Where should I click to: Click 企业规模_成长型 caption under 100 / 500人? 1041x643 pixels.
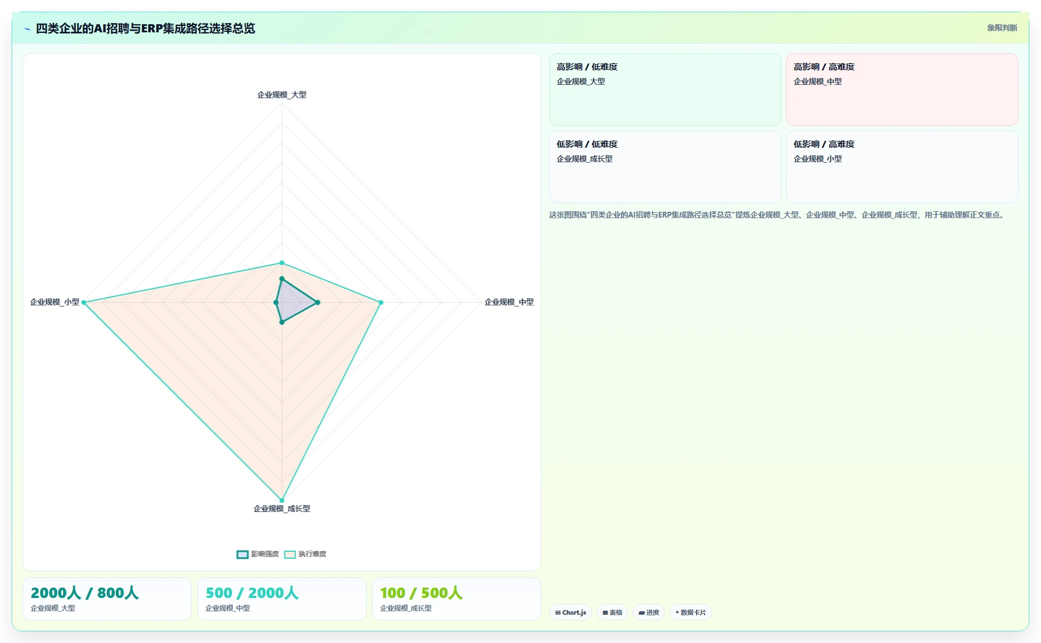(x=406, y=608)
